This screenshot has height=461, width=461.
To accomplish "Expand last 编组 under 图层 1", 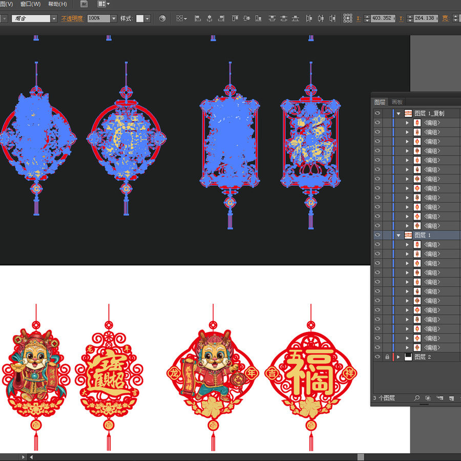I will (x=408, y=347).
